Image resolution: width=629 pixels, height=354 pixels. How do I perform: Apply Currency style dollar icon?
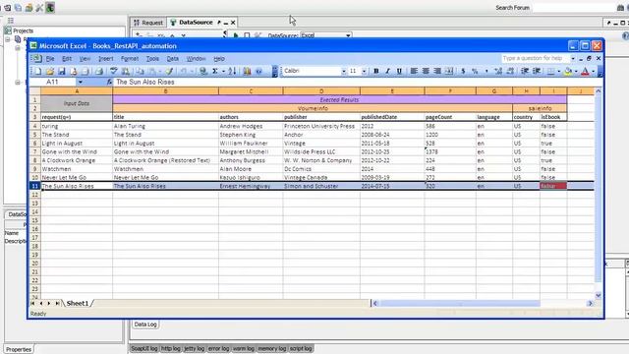pyautogui.click(x=463, y=71)
